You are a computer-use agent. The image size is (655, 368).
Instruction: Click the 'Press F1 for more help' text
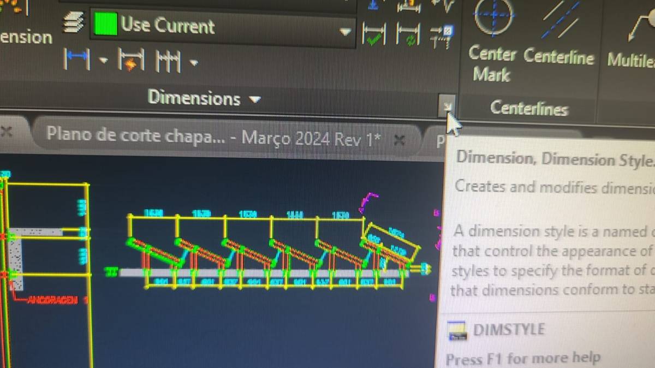click(x=523, y=359)
